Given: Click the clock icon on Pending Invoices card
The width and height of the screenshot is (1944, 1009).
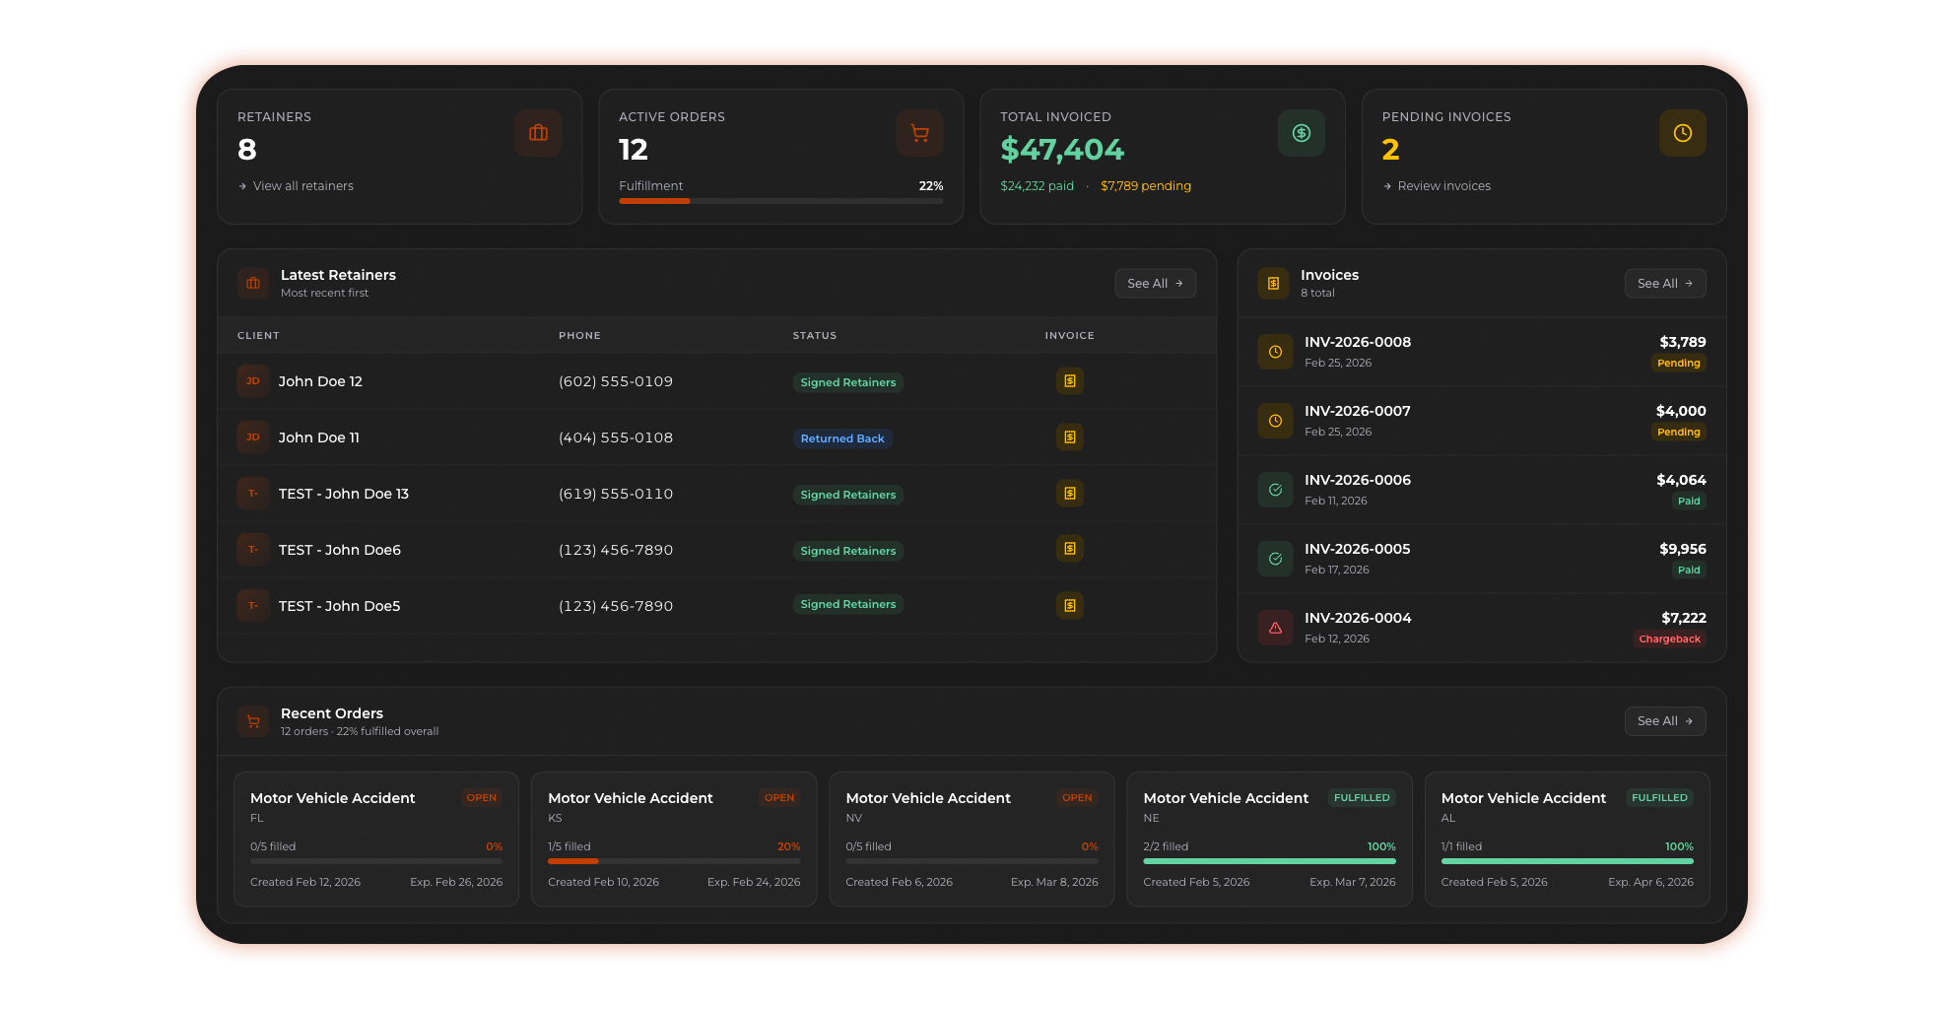Looking at the screenshot, I should (x=1682, y=133).
